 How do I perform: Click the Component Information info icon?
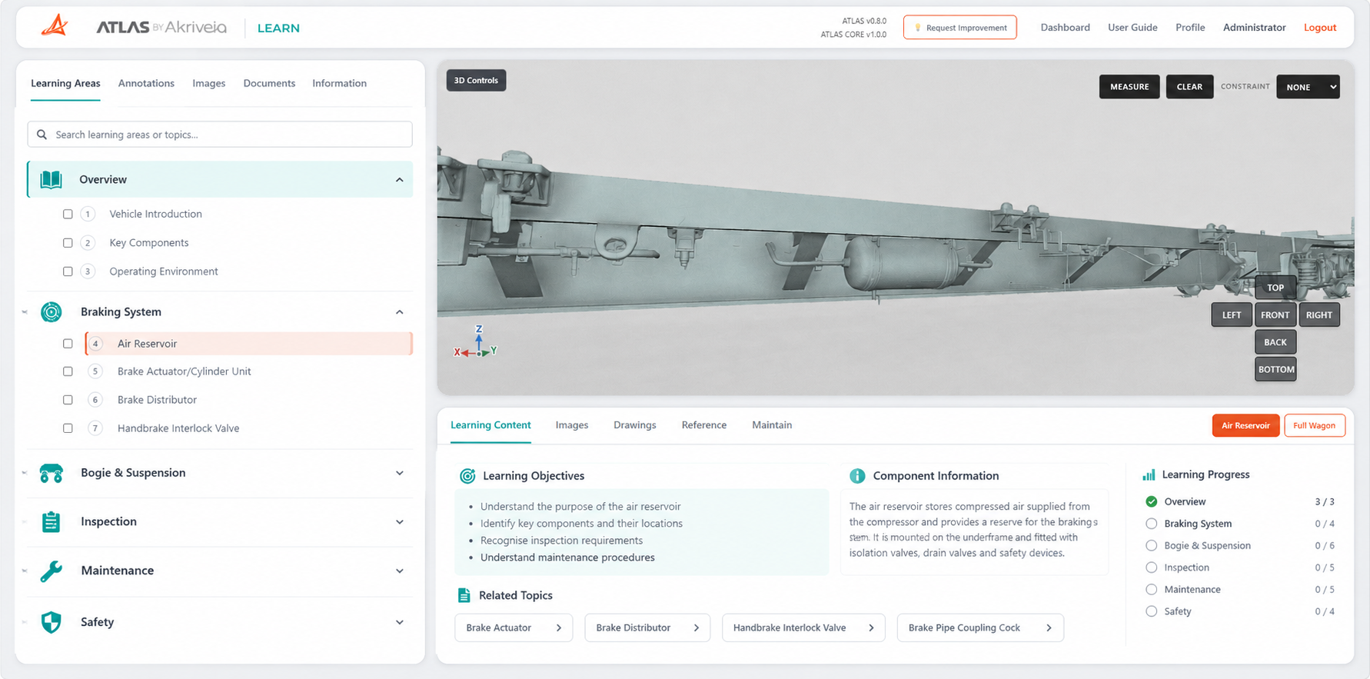coord(857,476)
